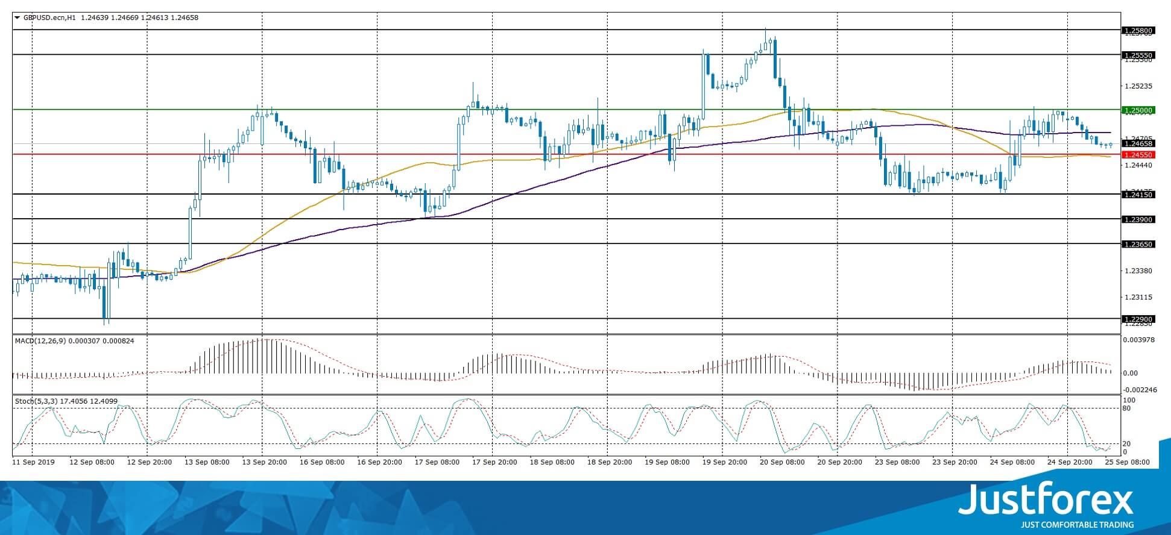Image resolution: width=1171 pixels, height=535 pixels.
Task: Click the 17 Sep 08:00 time label
Action: pyautogui.click(x=437, y=462)
